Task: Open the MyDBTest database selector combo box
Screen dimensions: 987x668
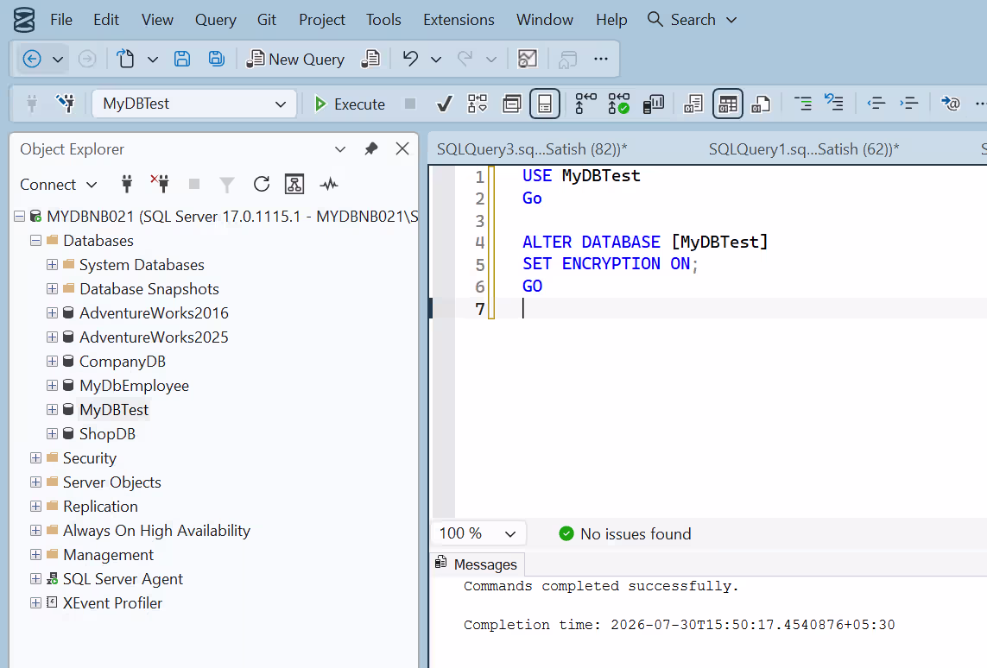Action: [x=194, y=104]
